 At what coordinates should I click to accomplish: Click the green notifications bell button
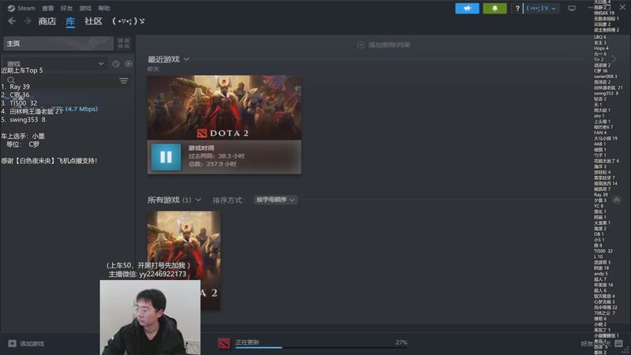(495, 8)
